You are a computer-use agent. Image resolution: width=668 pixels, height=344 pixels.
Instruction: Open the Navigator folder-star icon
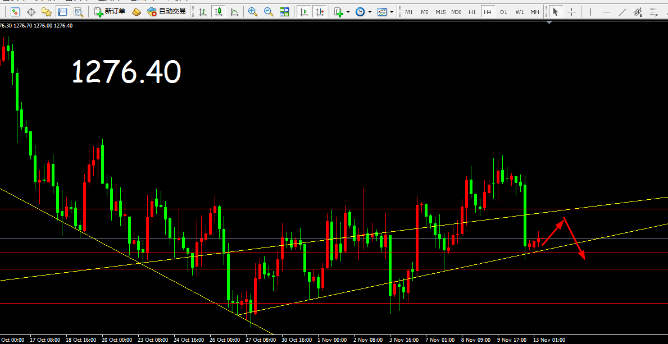[x=47, y=12]
